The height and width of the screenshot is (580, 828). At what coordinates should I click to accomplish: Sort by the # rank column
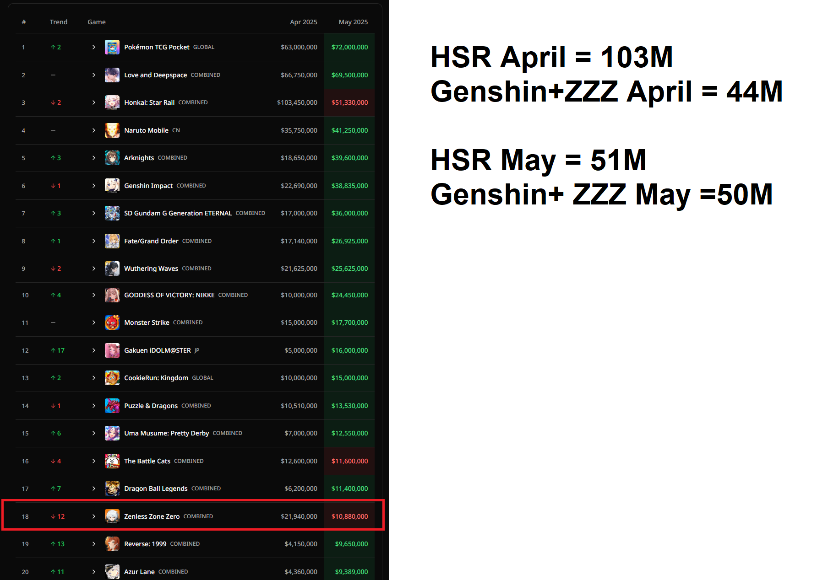[24, 22]
